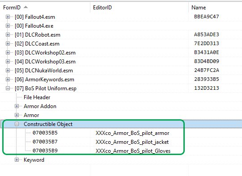Screen dimensions: 242x176
Task: Select the [00] Fallout4.exe label
Action: click(x=34, y=26)
